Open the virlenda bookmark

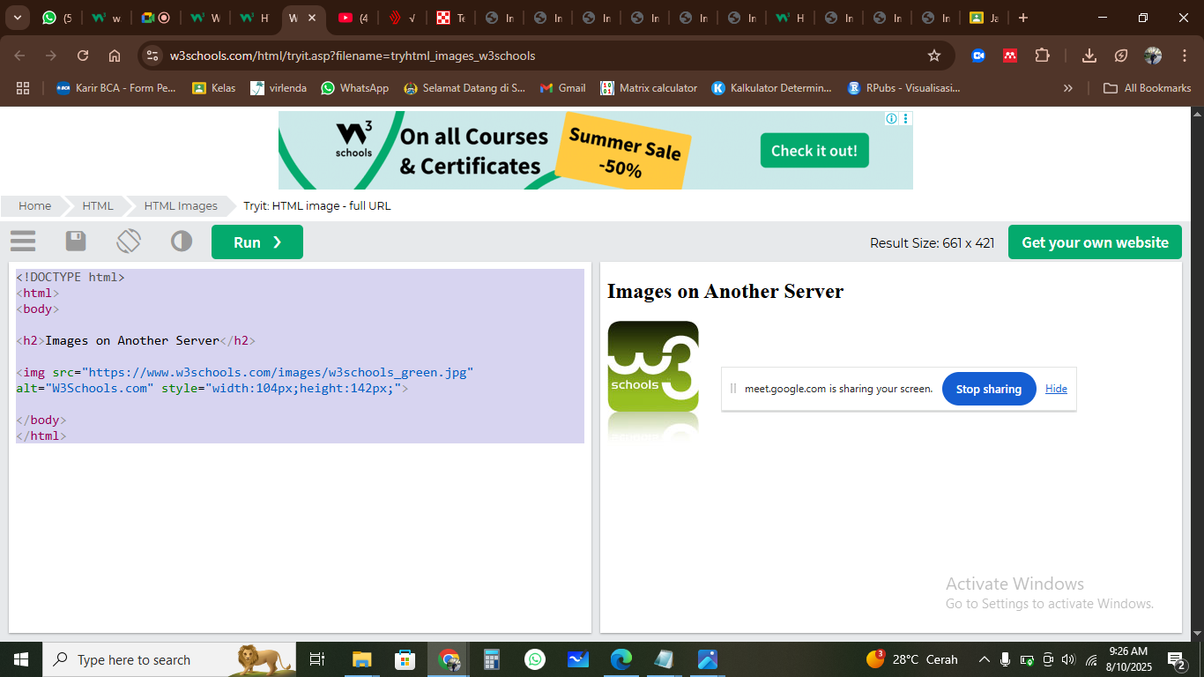click(279, 88)
